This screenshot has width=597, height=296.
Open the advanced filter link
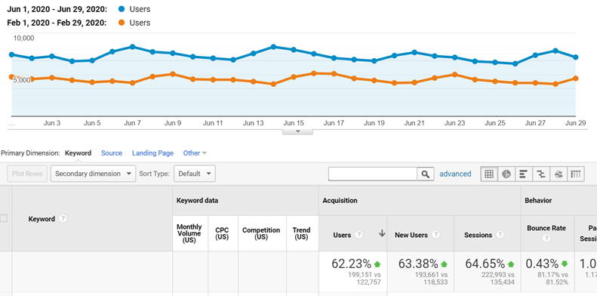455,174
